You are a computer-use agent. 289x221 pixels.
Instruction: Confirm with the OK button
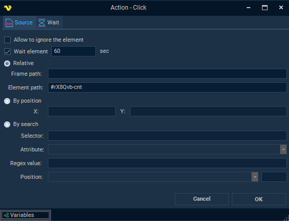pos(259,199)
